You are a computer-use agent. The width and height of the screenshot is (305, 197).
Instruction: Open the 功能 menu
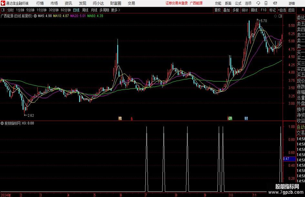pos(218,3)
